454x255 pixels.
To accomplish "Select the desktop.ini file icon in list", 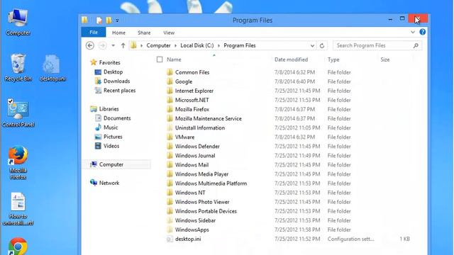I will [170, 239].
